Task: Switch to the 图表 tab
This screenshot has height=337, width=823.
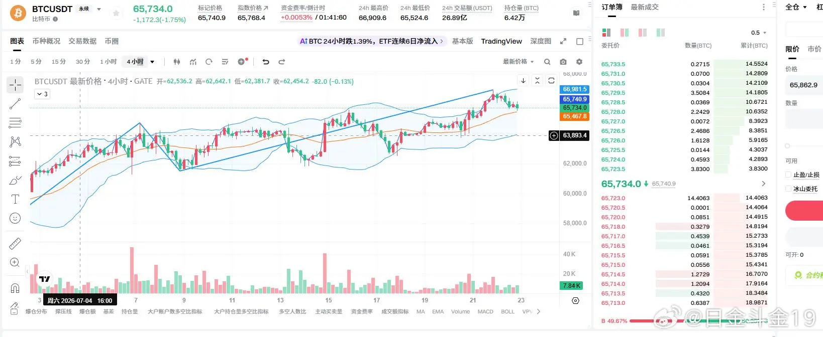Action: 17,41
